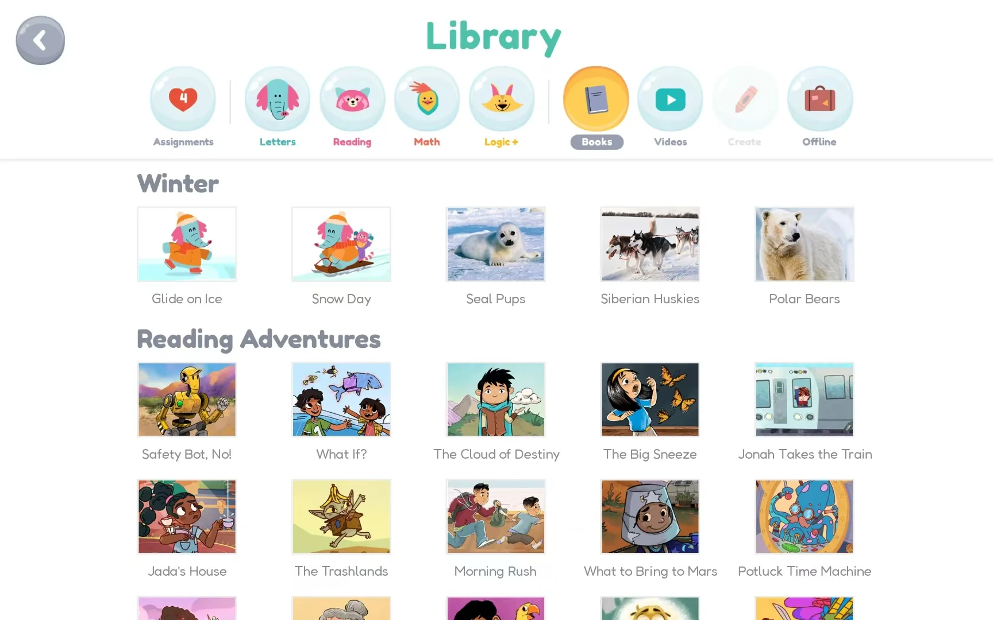Open the Reading red panda icon
The image size is (993, 620).
click(352, 99)
